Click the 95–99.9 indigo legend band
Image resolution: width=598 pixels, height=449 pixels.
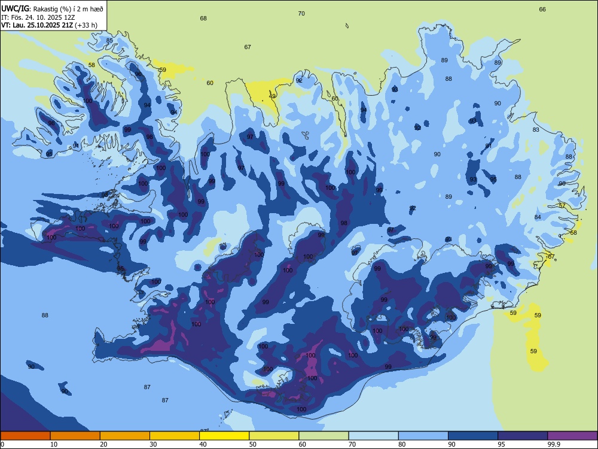pos(523,436)
